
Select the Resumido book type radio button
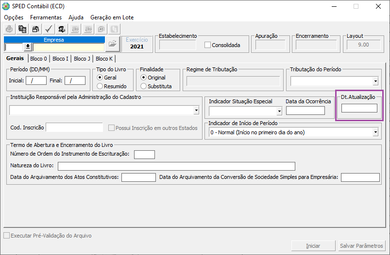100,86
